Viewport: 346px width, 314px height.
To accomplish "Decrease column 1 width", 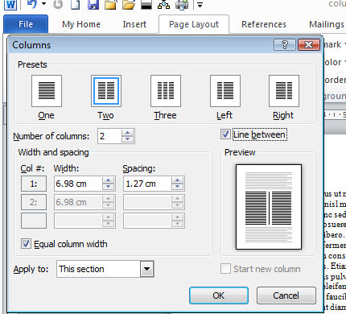I will pos(108,187).
